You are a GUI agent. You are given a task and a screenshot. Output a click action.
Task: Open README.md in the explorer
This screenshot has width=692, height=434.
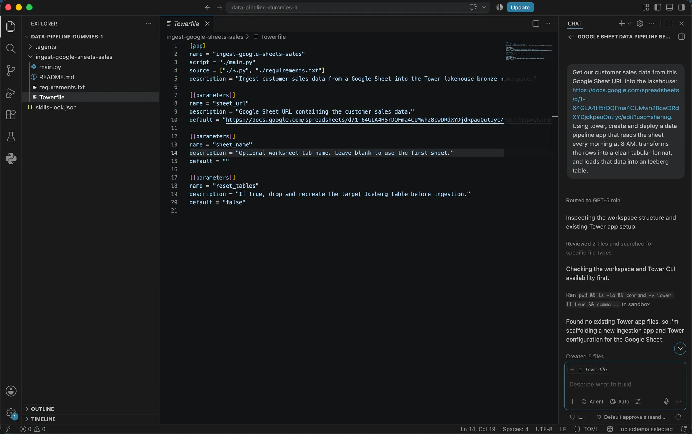coord(90,77)
